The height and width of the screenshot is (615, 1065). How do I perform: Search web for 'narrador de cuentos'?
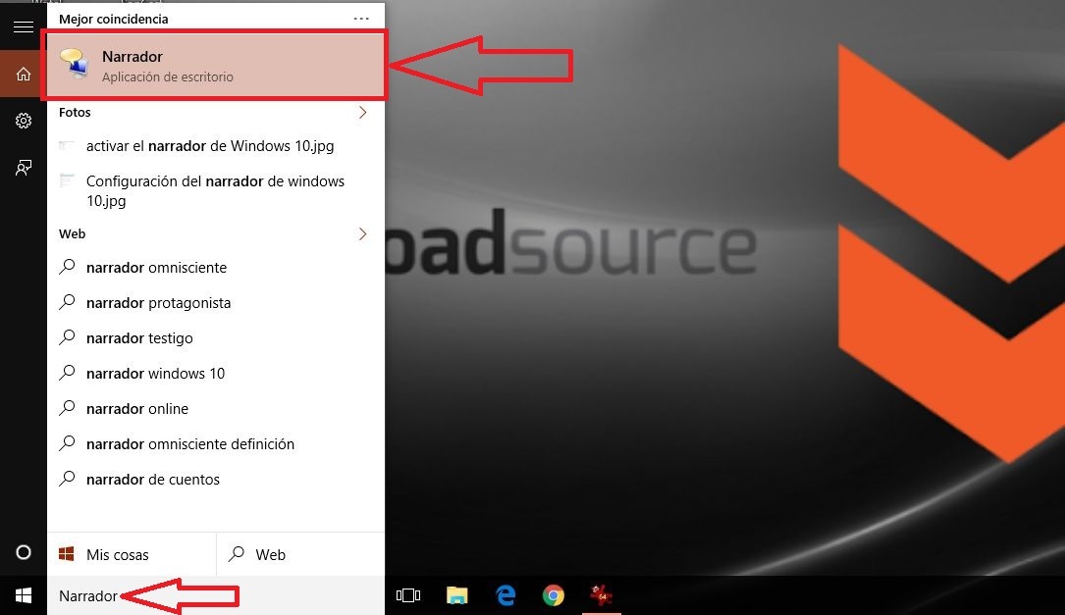pos(216,480)
